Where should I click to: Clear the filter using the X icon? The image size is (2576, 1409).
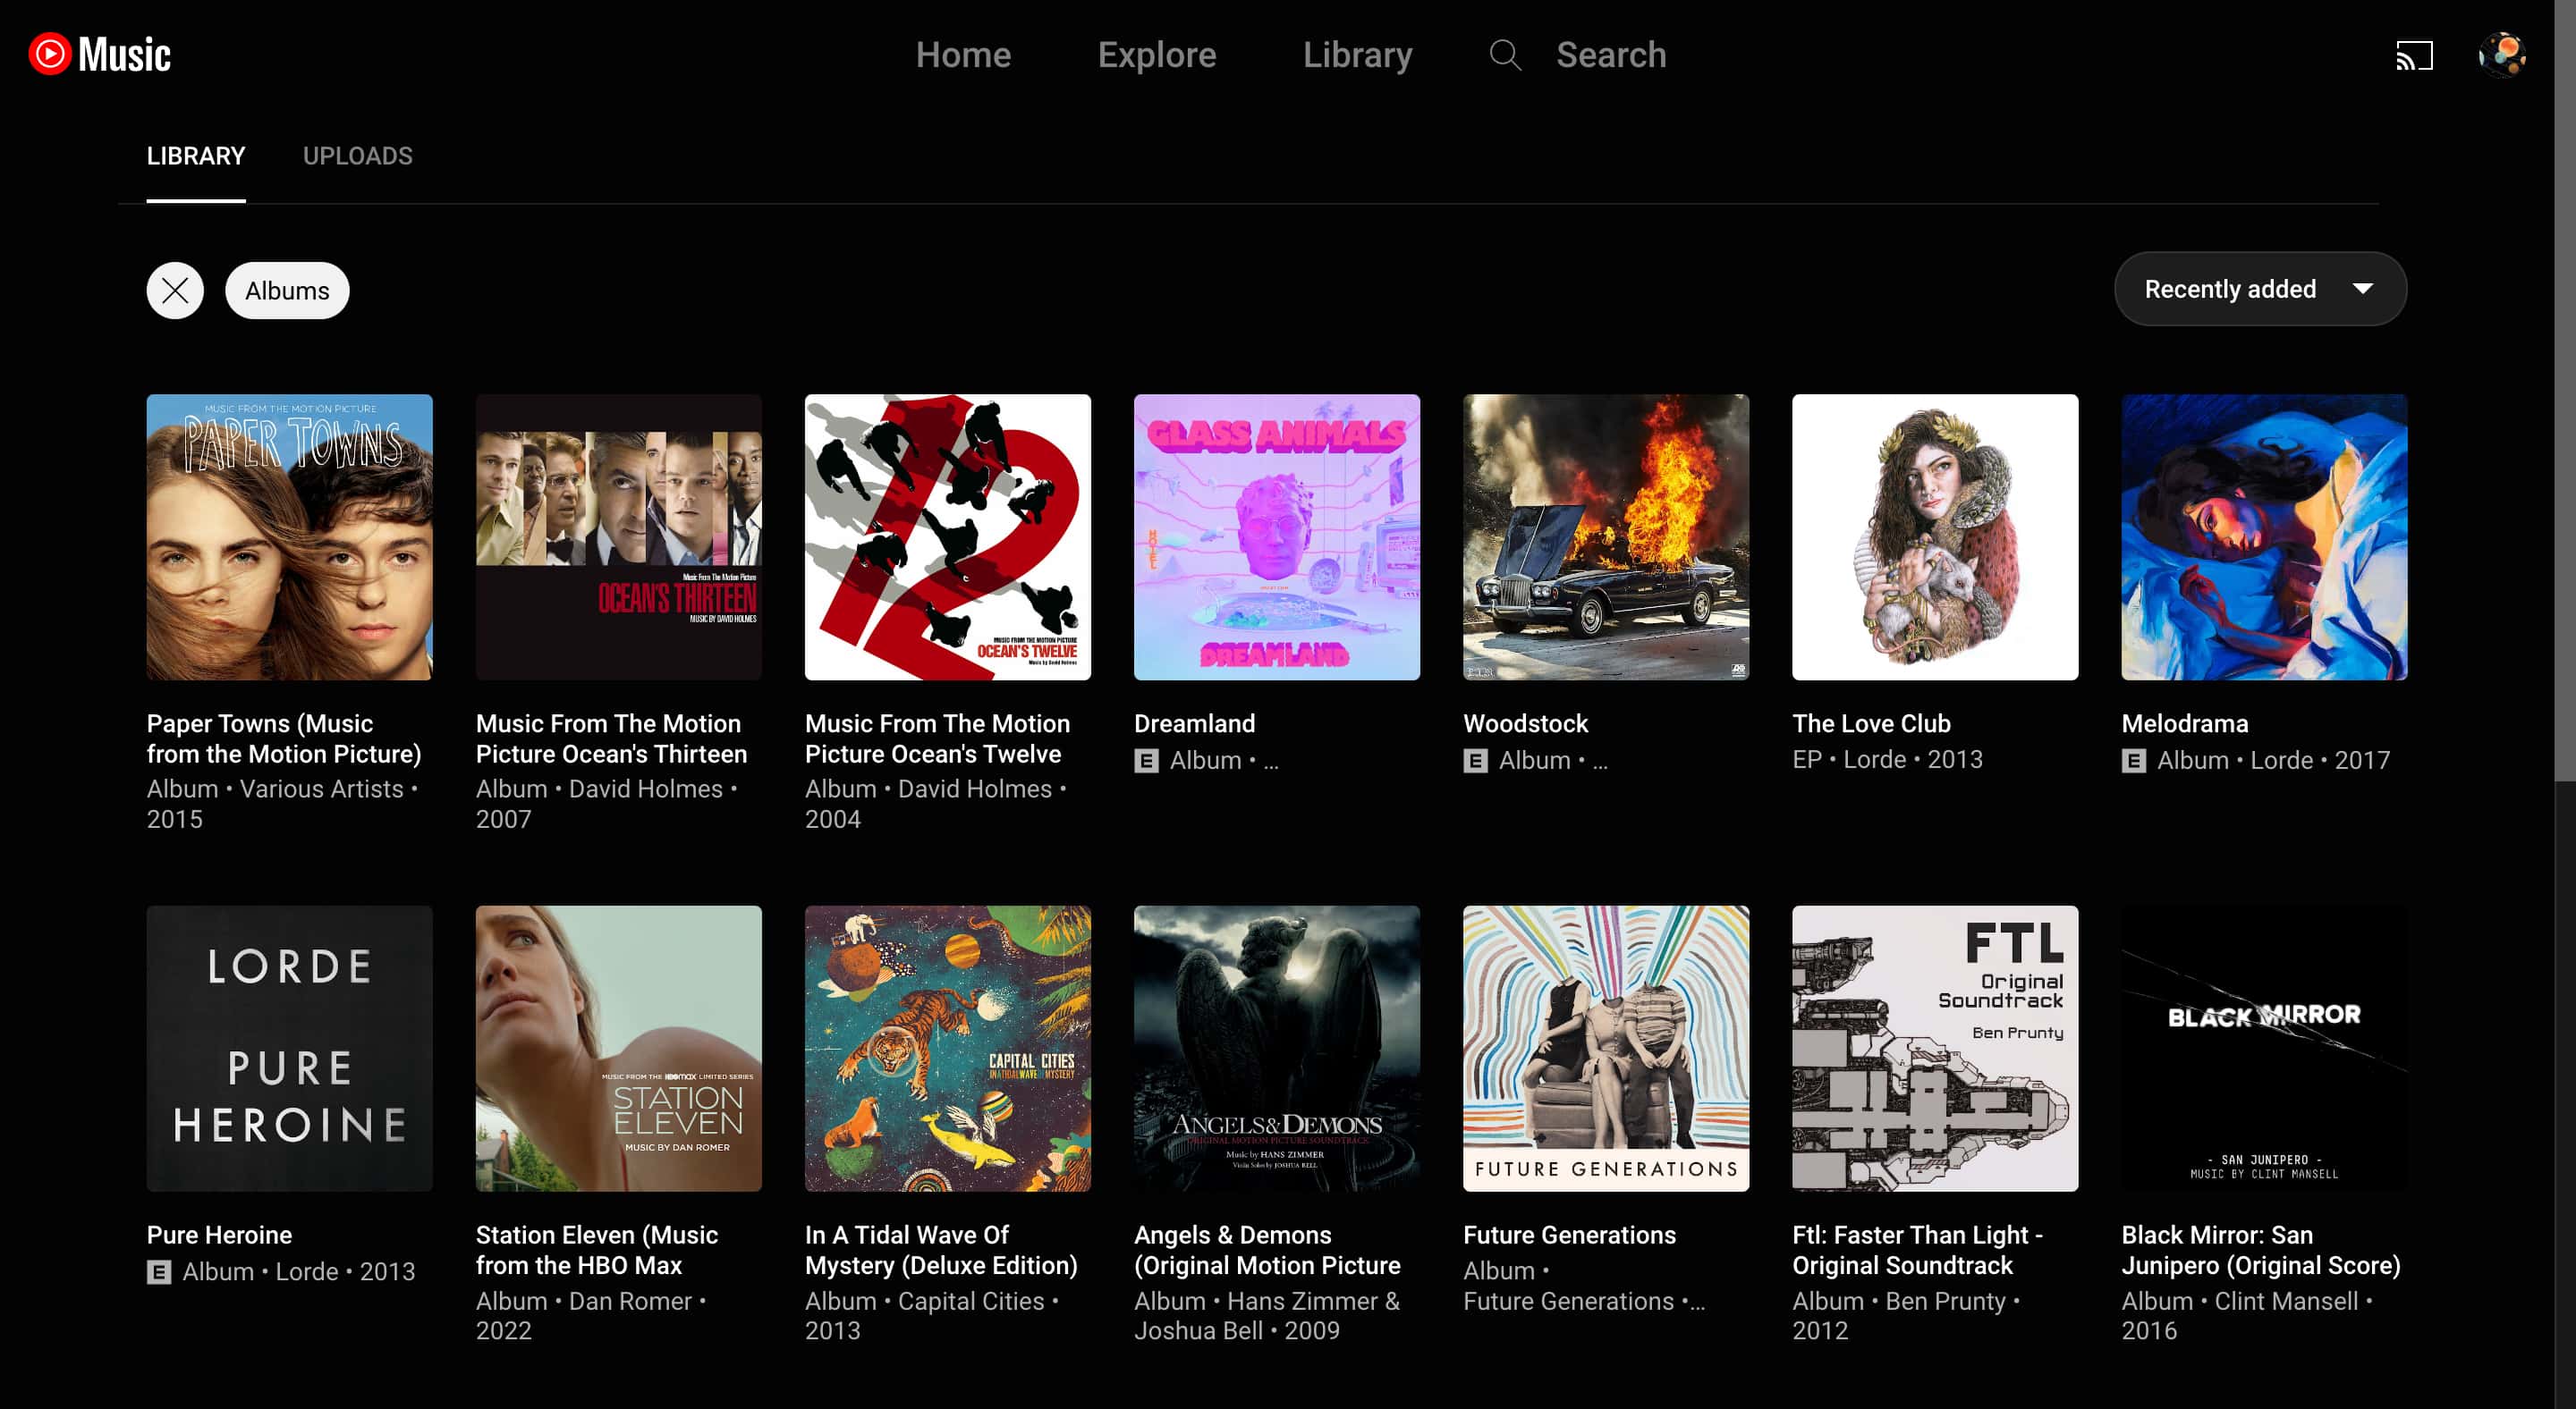click(x=174, y=291)
